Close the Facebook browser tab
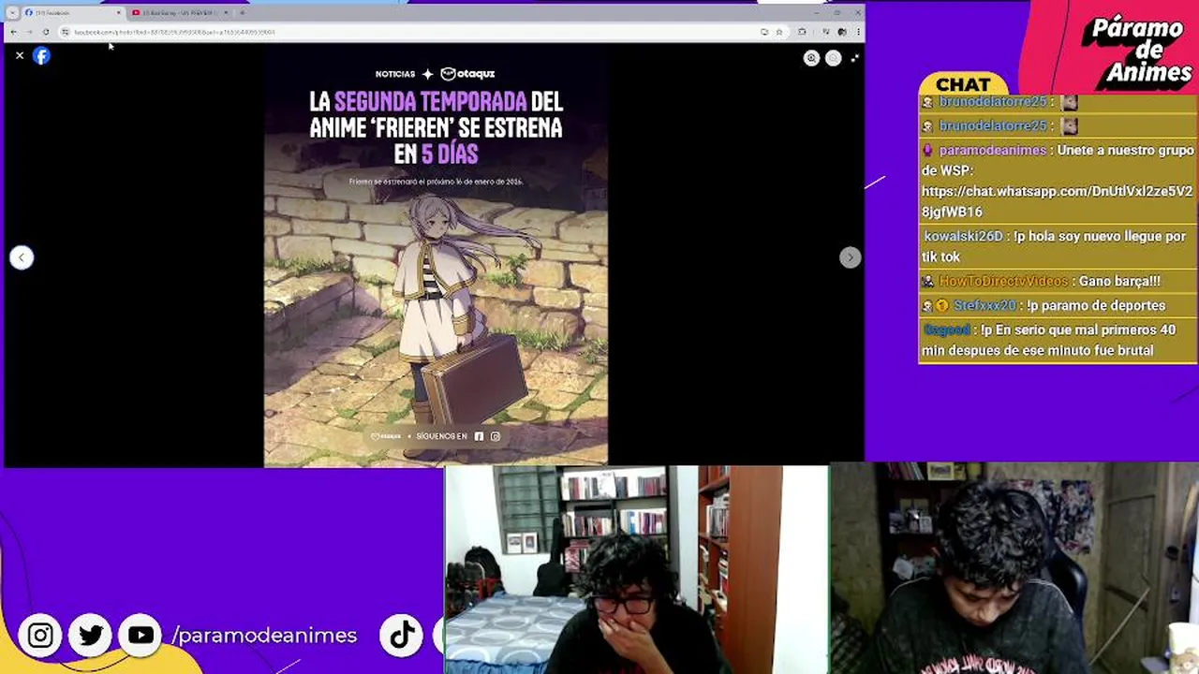This screenshot has width=1199, height=674. 118,13
